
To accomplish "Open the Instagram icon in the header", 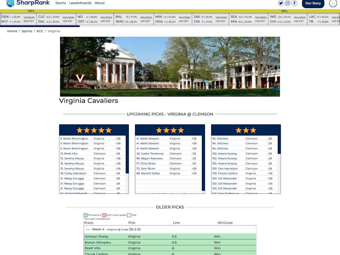I will pyautogui.click(x=288, y=3).
